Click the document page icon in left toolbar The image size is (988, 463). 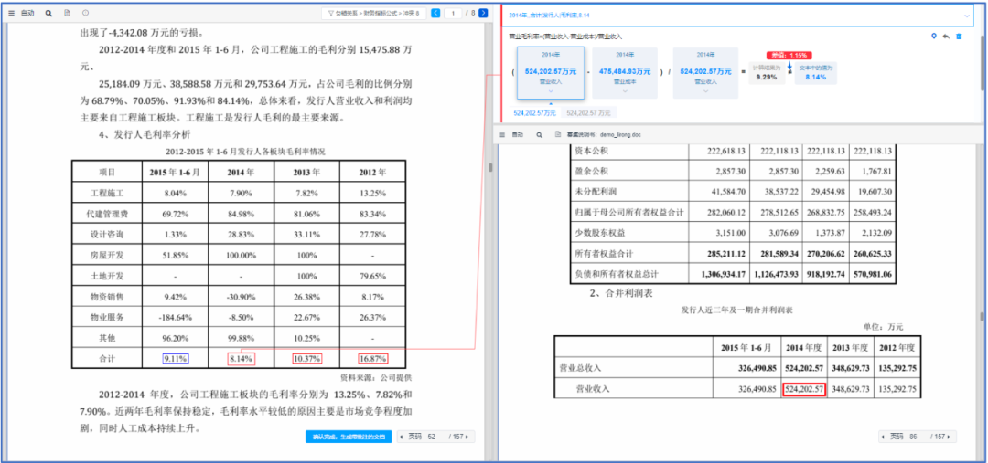tap(68, 13)
